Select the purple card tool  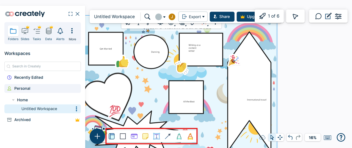(134, 136)
